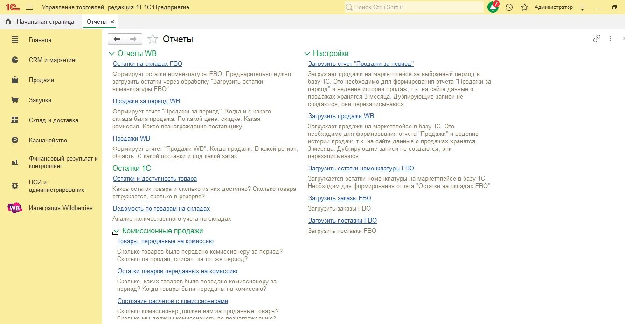This screenshot has width=625, height=324.
Task: Open НСИ и администрирование section
Action: pos(57,186)
